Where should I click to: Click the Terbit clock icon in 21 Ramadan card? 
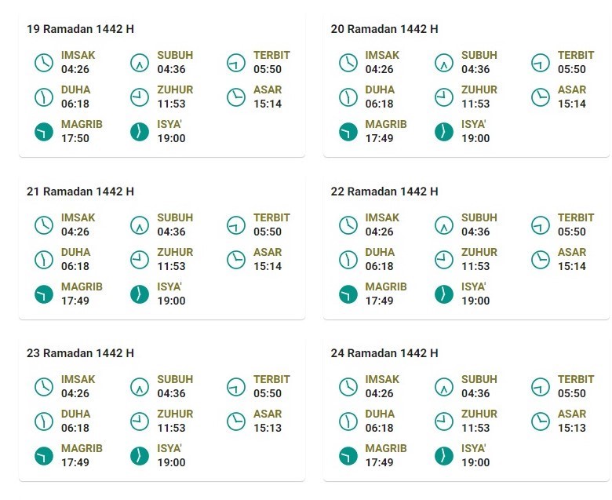tap(236, 224)
